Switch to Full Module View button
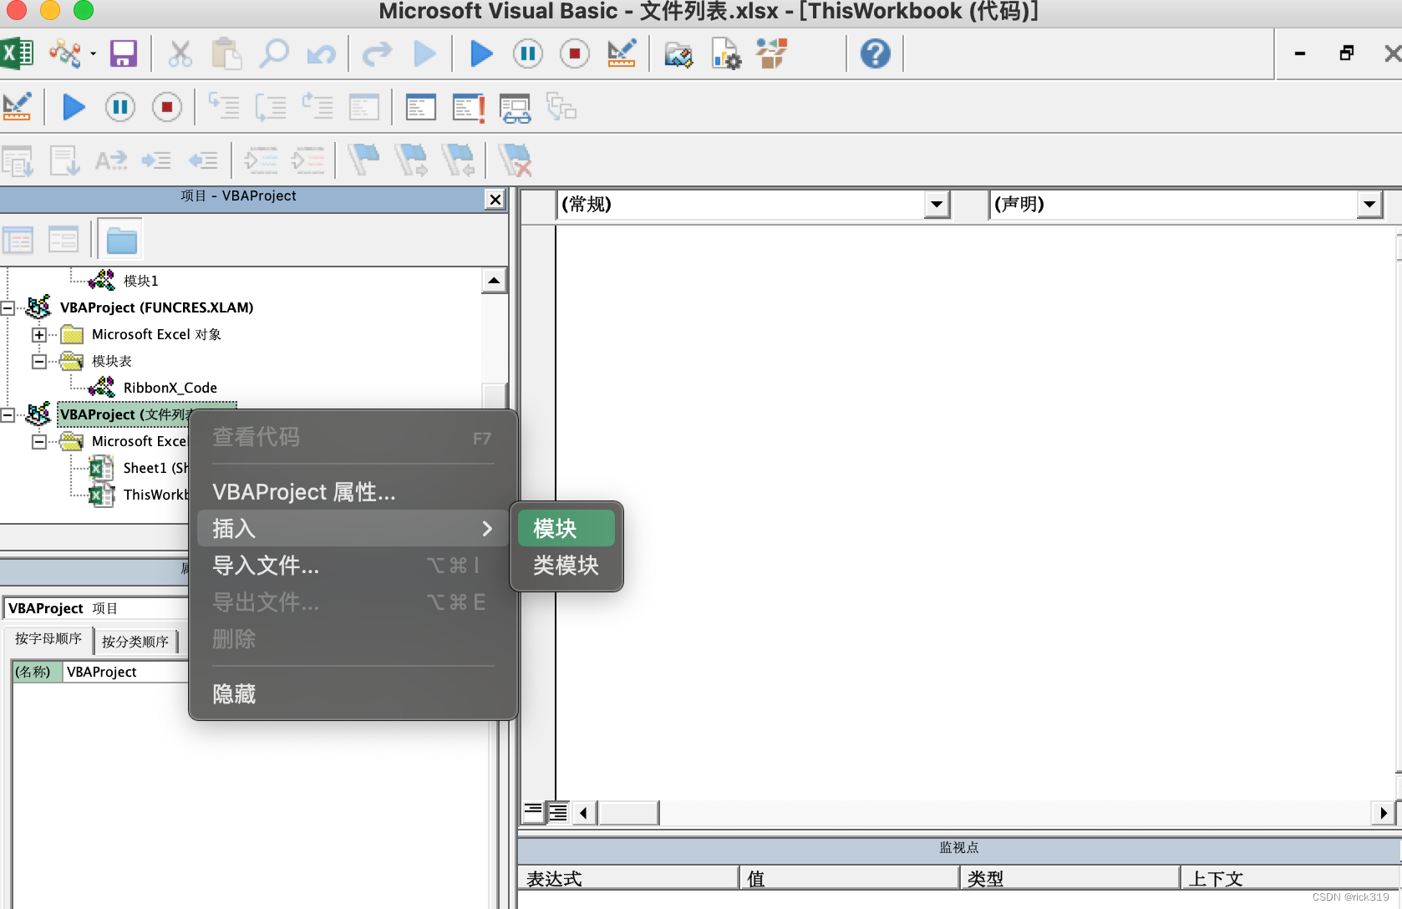Viewport: 1402px width, 909px height. coord(557,811)
